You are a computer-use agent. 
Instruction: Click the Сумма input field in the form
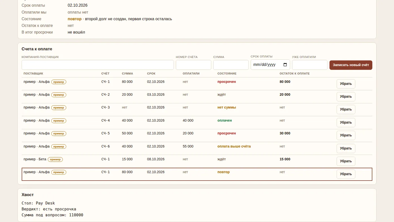click(x=231, y=65)
